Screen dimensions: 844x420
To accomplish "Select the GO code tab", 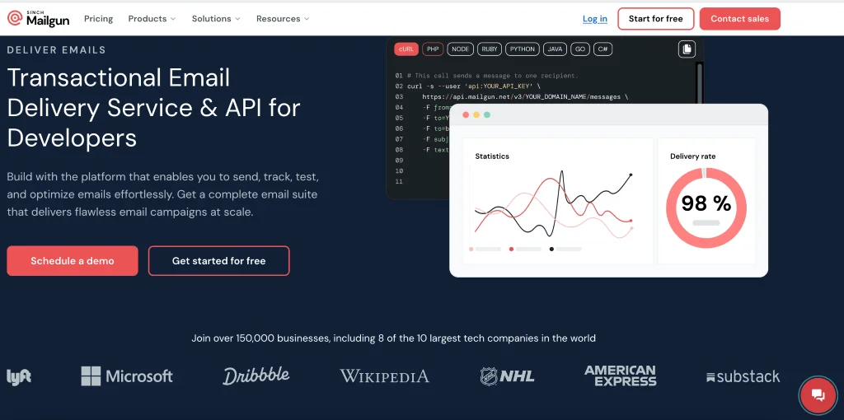I will click(x=580, y=49).
